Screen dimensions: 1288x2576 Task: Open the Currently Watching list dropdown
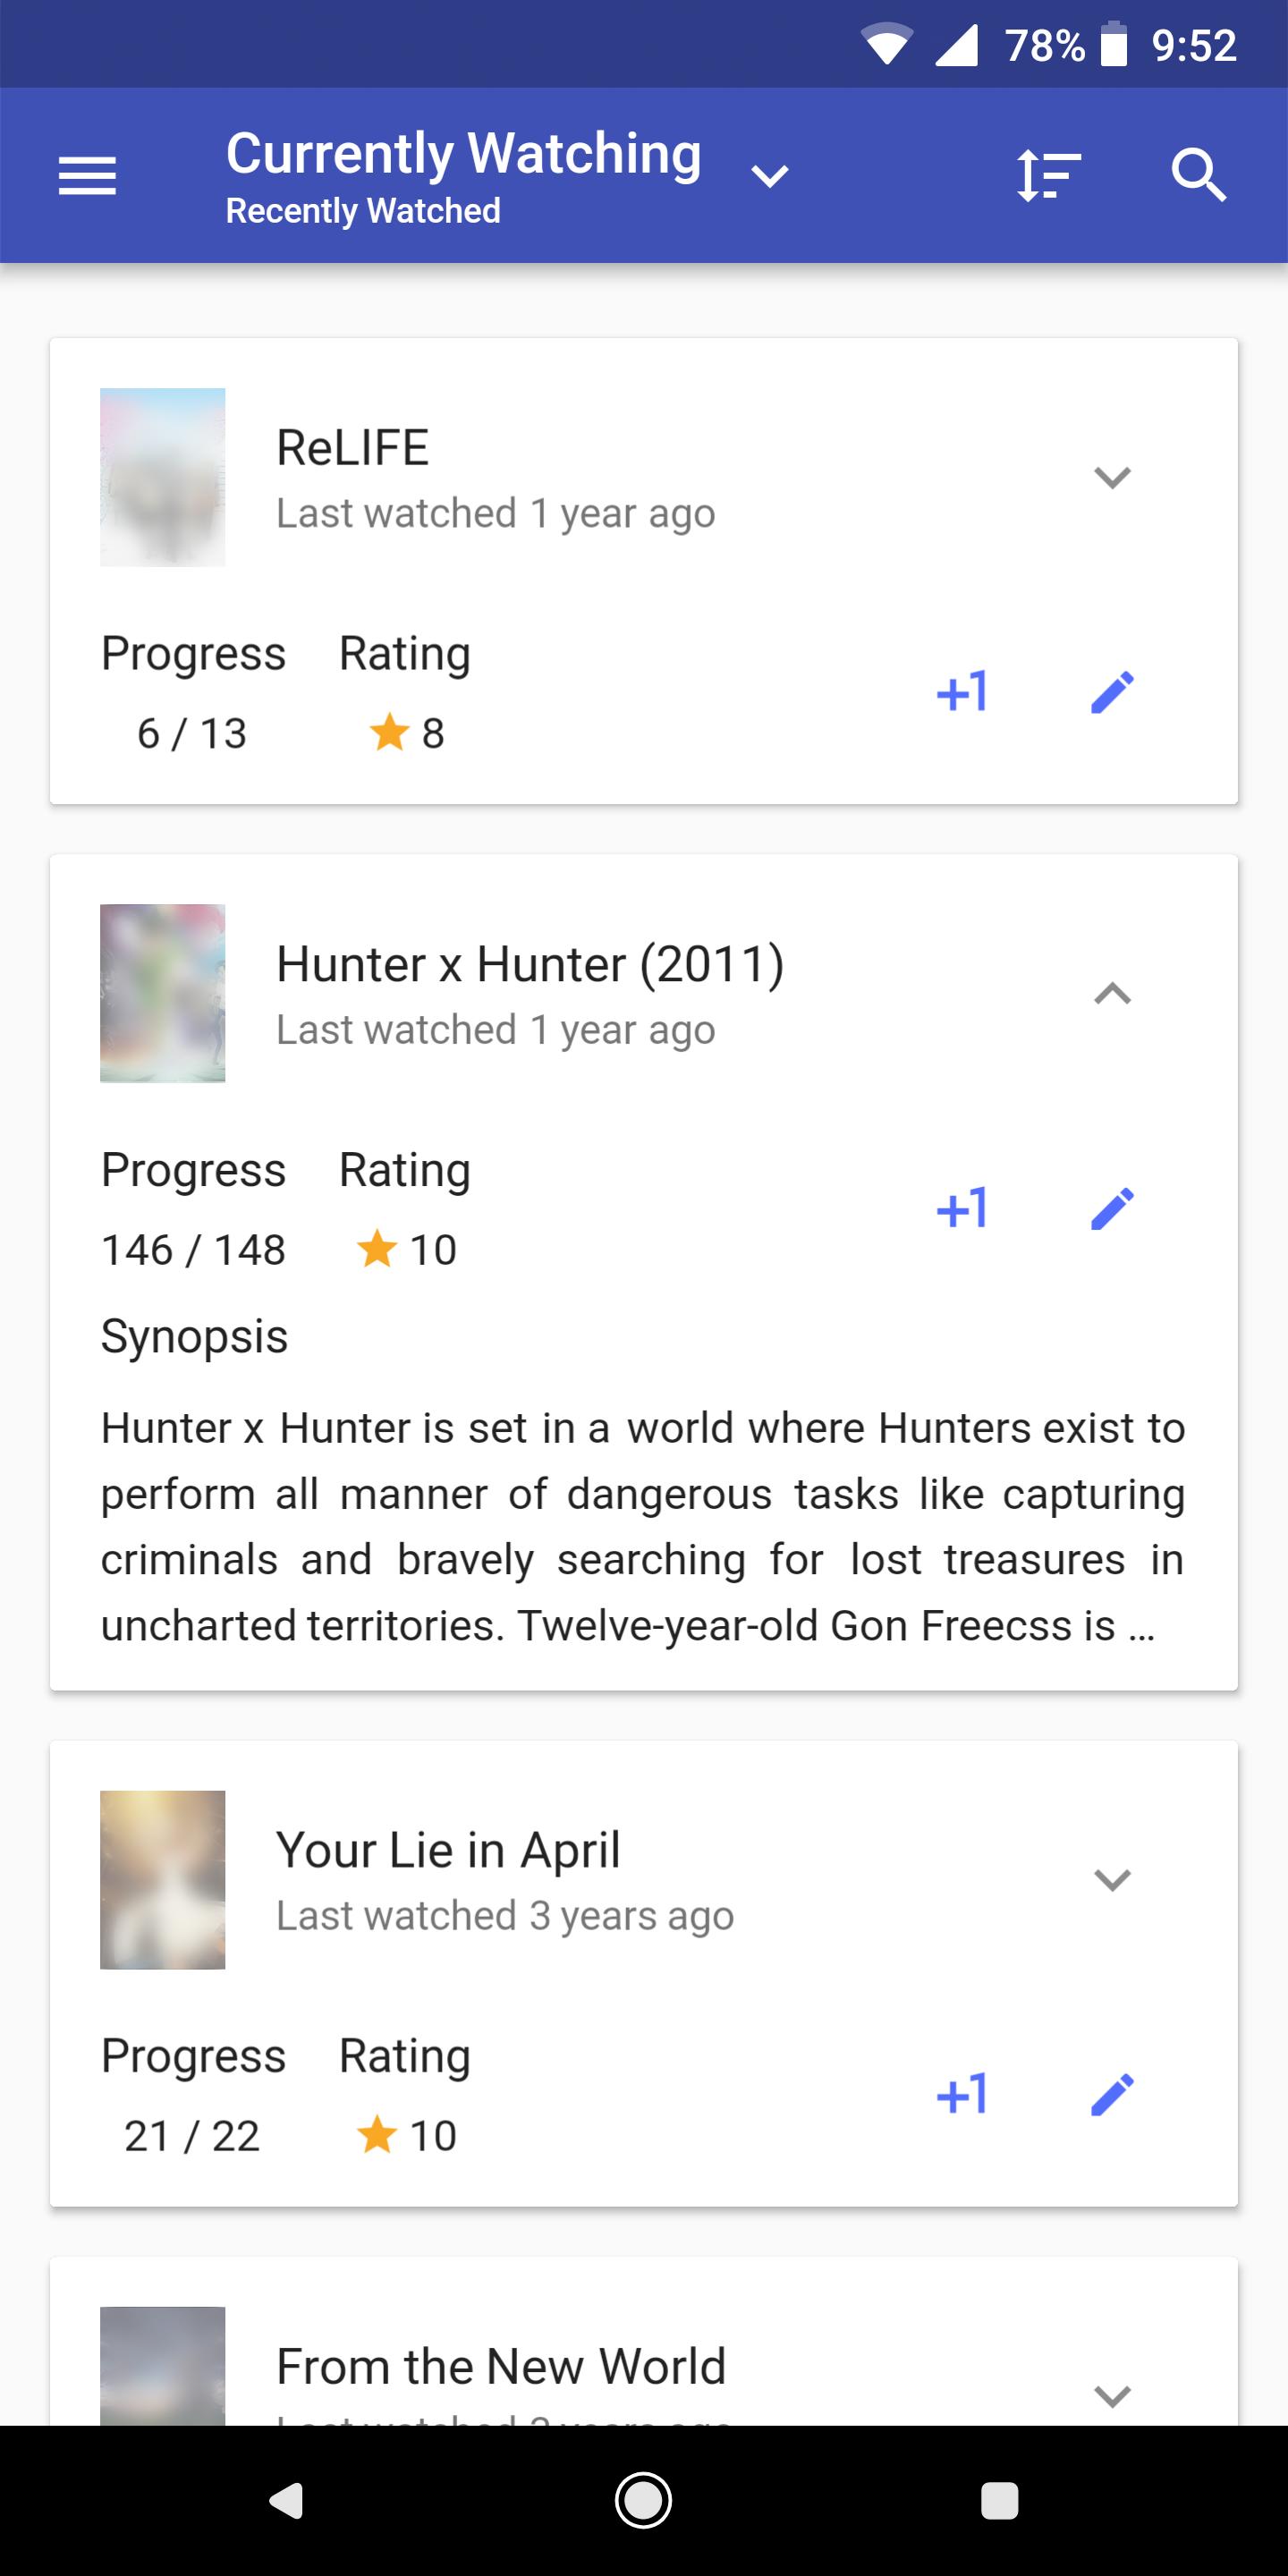point(770,177)
